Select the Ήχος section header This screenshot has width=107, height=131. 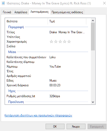pos(12,91)
